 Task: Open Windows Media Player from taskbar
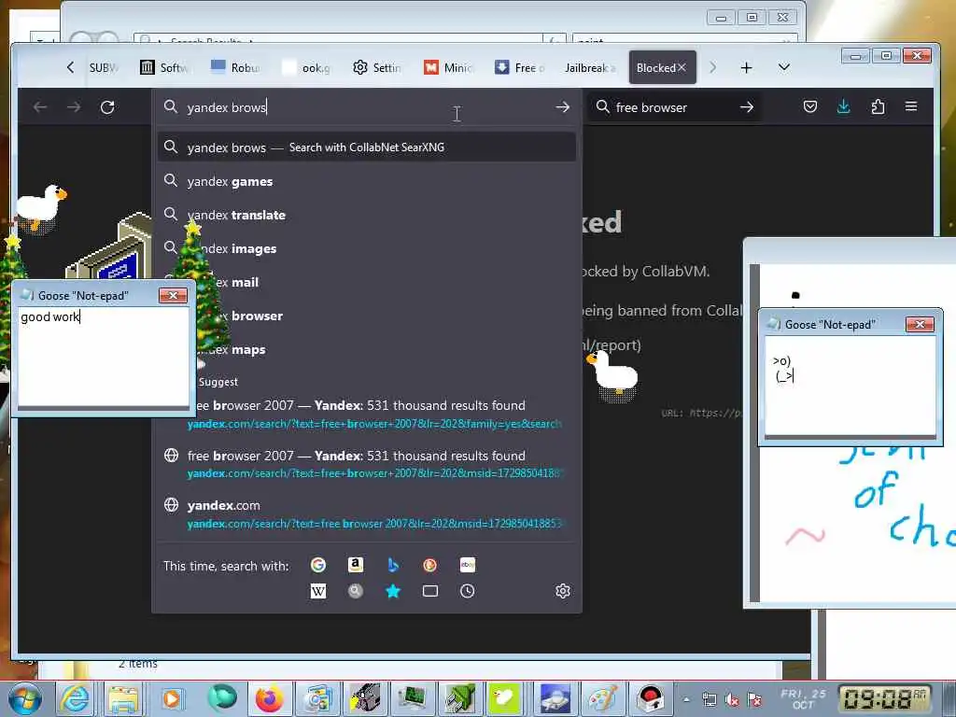point(172,698)
